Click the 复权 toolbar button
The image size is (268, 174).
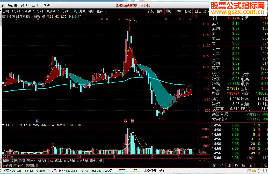pyautogui.click(x=151, y=11)
